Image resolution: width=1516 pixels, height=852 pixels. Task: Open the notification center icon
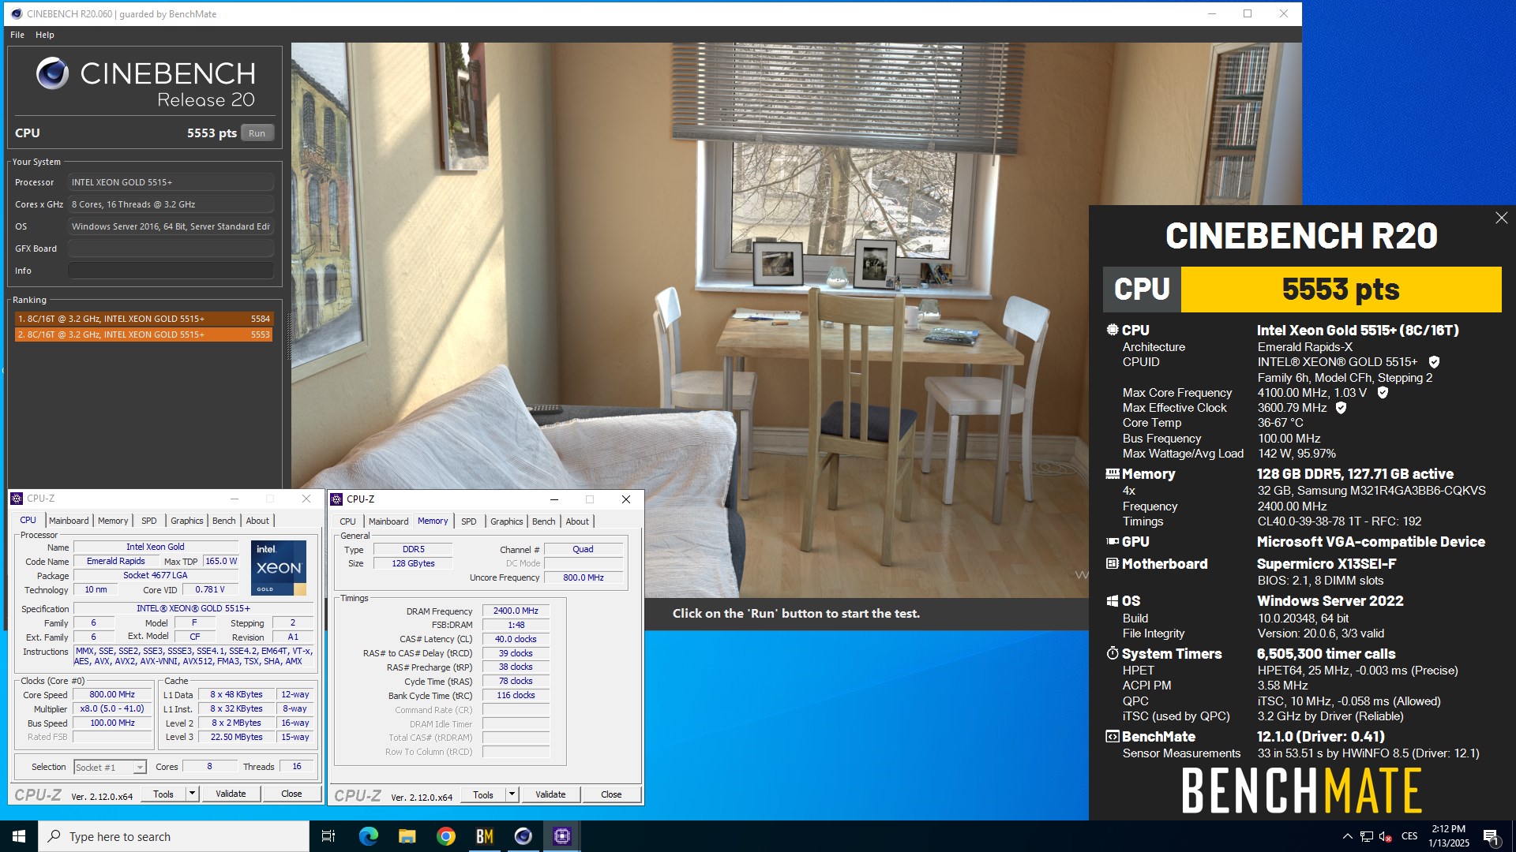1491,836
